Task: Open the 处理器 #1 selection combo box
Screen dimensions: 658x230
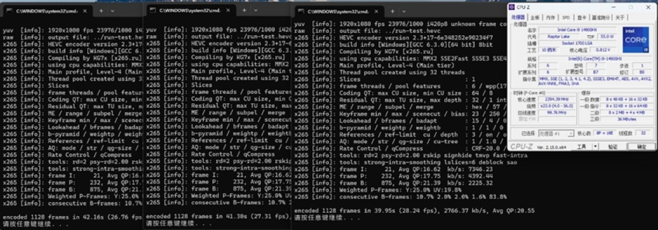Action: click(x=556, y=134)
